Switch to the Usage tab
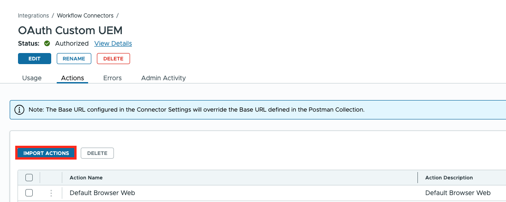 click(32, 78)
